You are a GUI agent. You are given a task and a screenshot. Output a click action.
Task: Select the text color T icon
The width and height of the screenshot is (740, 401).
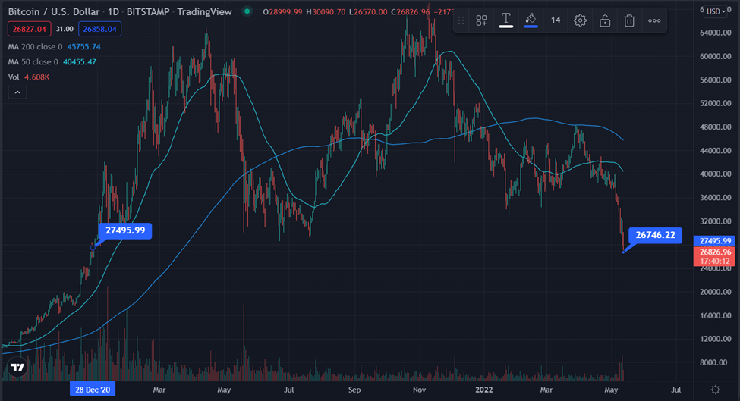(x=506, y=20)
